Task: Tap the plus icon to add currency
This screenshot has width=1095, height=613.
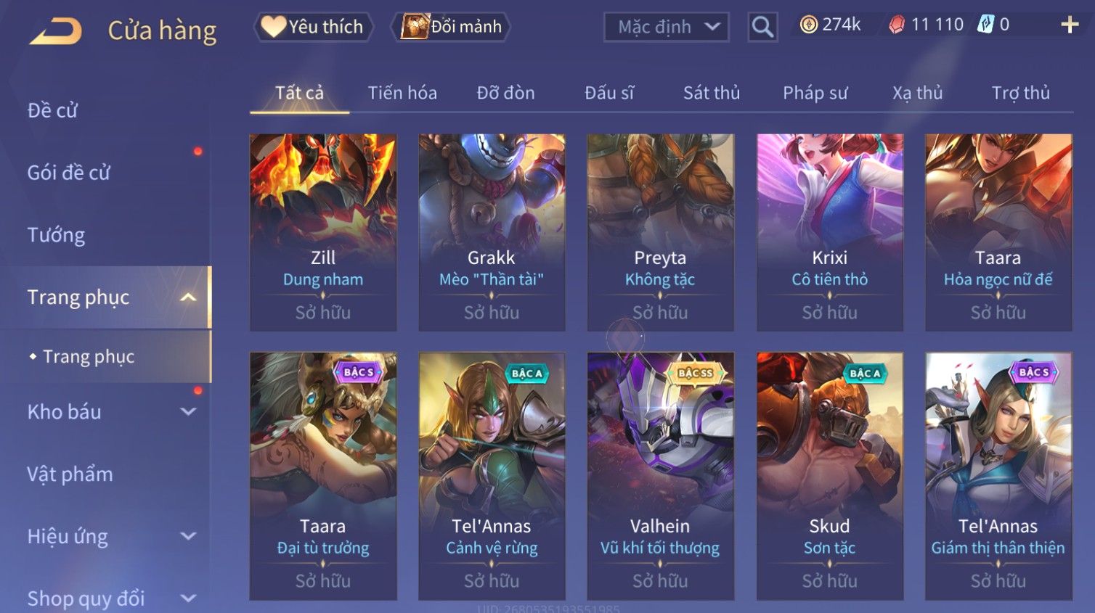Action: tap(1070, 25)
